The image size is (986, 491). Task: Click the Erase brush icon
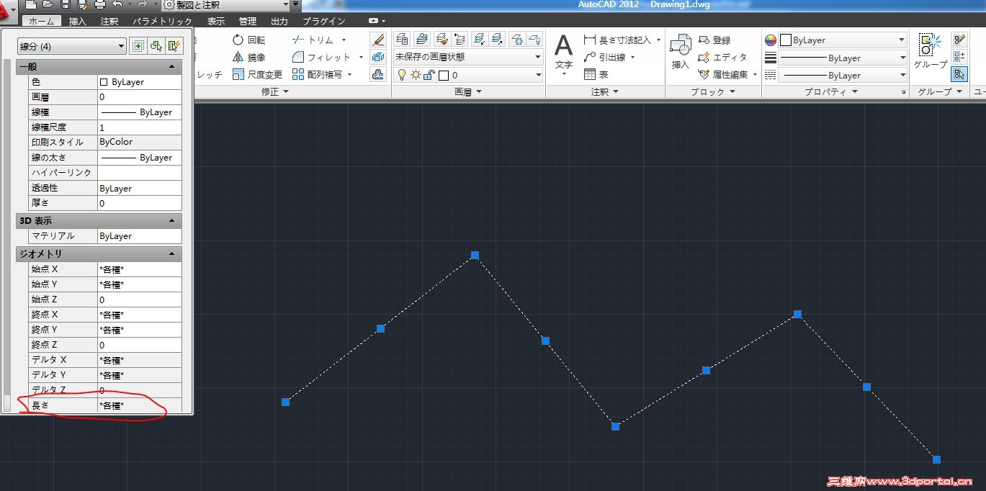pyautogui.click(x=378, y=40)
